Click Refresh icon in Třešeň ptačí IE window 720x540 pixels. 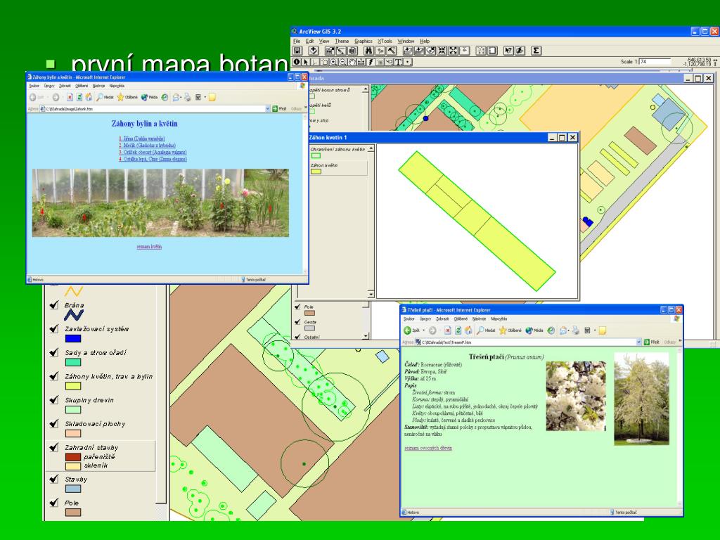coord(458,330)
